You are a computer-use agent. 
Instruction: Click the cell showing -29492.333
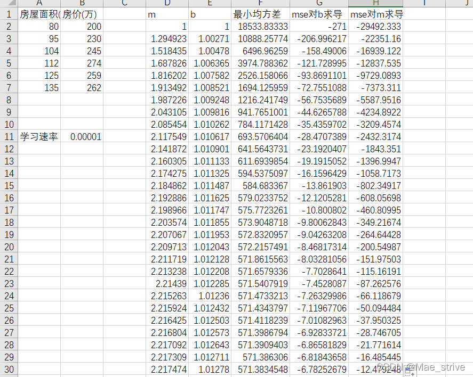point(376,27)
